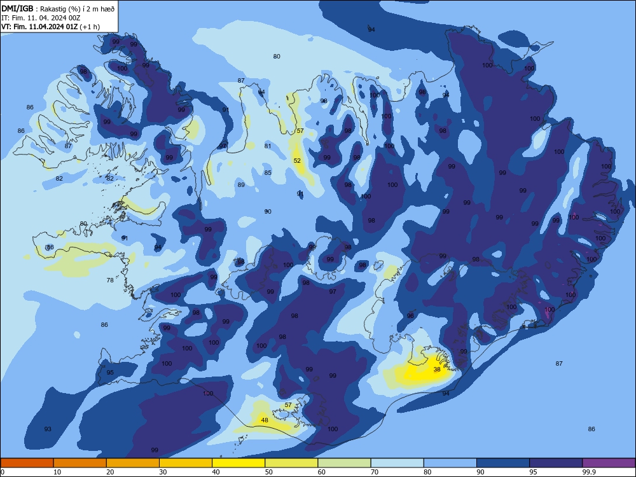The image size is (636, 477).
Task: Click the 38 humidity value in the yellow area
Action: (437, 369)
